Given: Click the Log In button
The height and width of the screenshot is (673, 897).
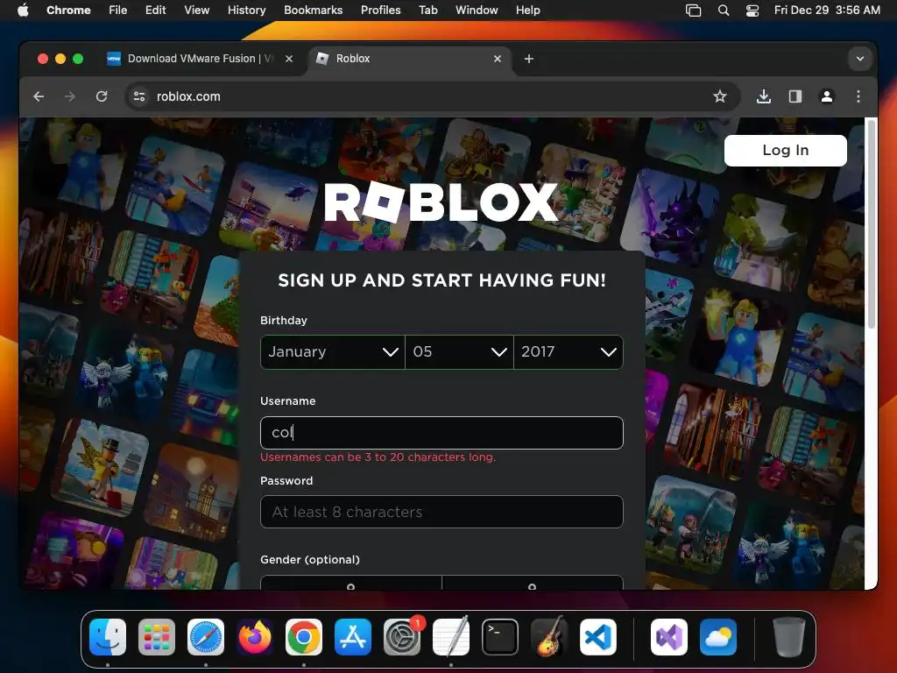Looking at the screenshot, I should [x=786, y=151].
